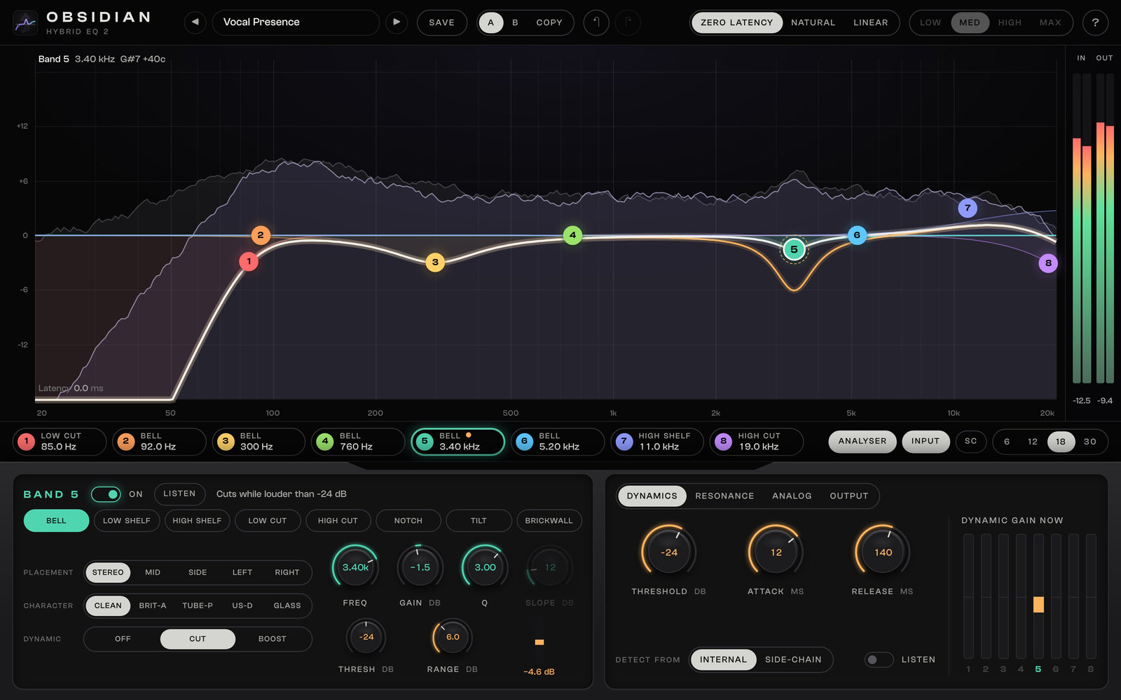Toggle the Analyser button
The height and width of the screenshot is (700, 1121).
(862, 442)
